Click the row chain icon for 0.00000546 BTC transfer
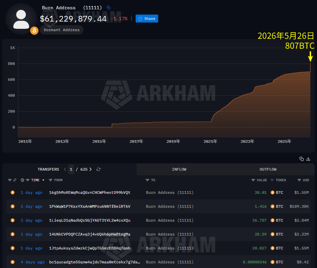This screenshot has width=317, height=268. (x=13, y=262)
